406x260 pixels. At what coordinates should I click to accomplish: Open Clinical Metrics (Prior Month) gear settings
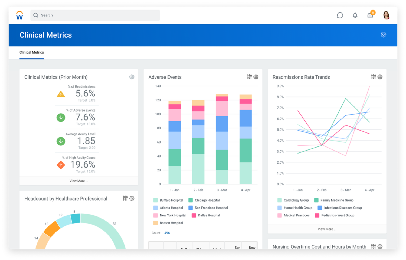[x=132, y=77]
